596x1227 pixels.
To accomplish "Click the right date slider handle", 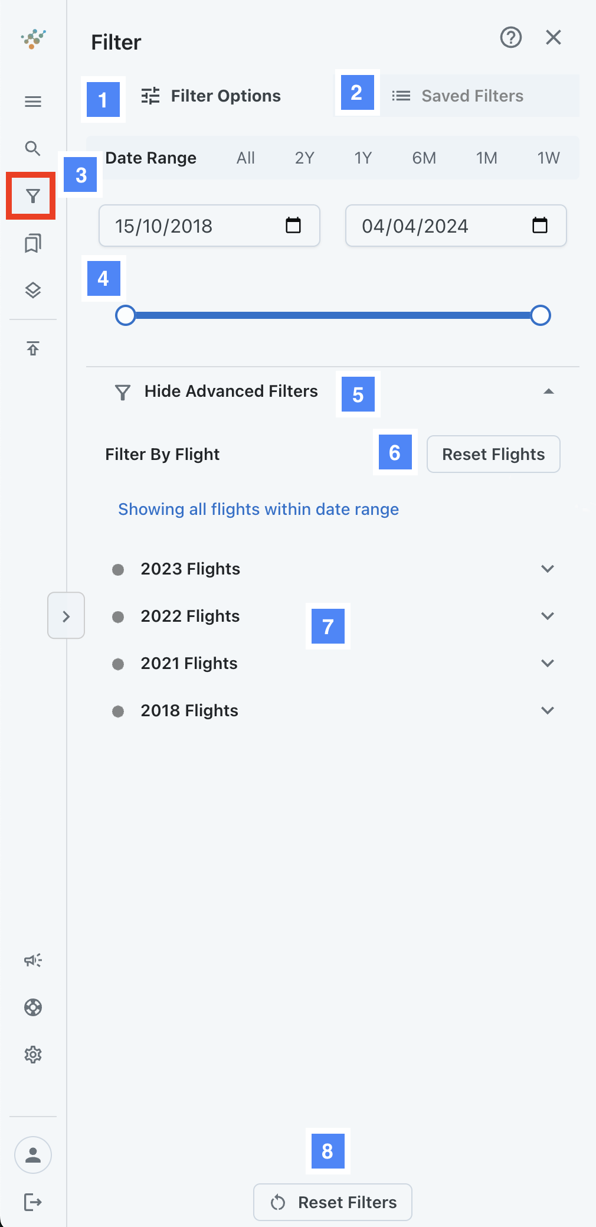I will tap(541, 315).
